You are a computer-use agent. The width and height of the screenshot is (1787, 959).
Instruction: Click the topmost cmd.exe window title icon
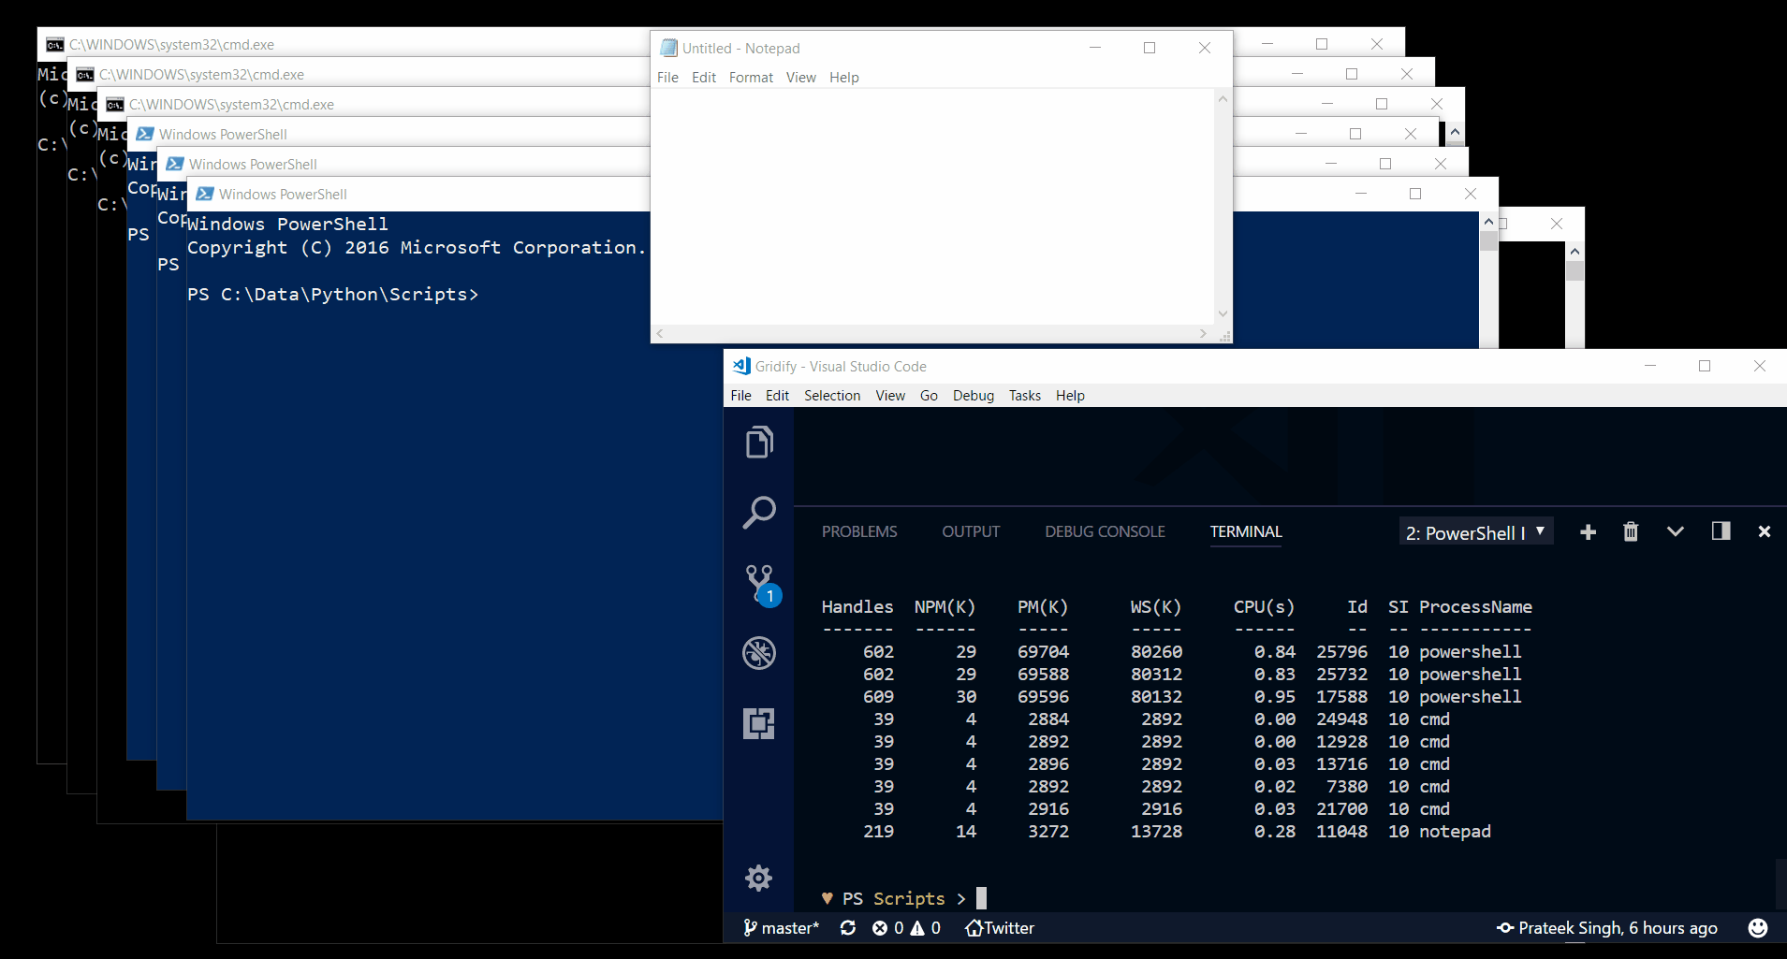tap(55, 44)
